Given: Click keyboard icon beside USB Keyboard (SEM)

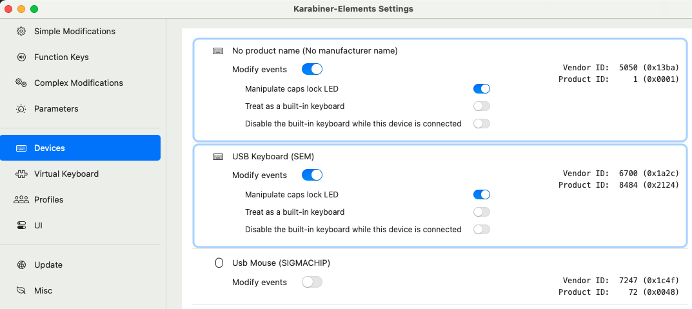Looking at the screenshot, I should point(218,157).
